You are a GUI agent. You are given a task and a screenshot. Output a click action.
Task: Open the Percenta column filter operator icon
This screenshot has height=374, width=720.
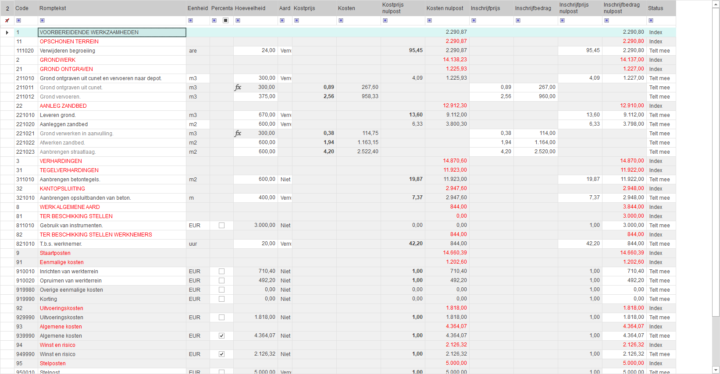pos(214,21)
